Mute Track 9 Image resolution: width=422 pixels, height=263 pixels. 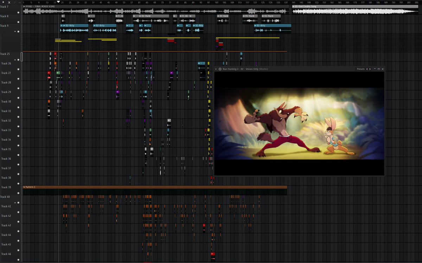[x=18, y=32]
